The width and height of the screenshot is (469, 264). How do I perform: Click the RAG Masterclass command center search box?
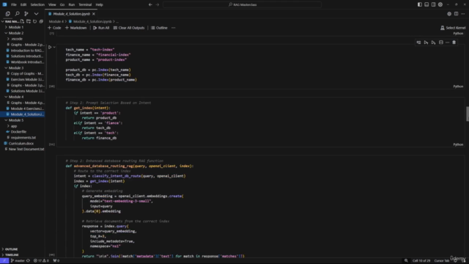tap(242, 5)
